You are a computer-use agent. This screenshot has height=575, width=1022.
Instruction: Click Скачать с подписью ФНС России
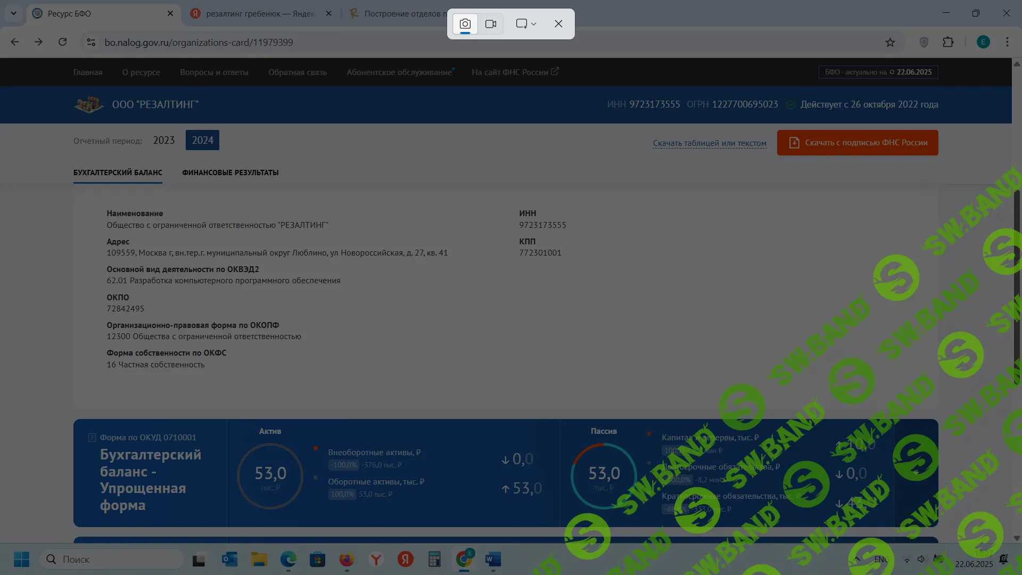(858, 143)
